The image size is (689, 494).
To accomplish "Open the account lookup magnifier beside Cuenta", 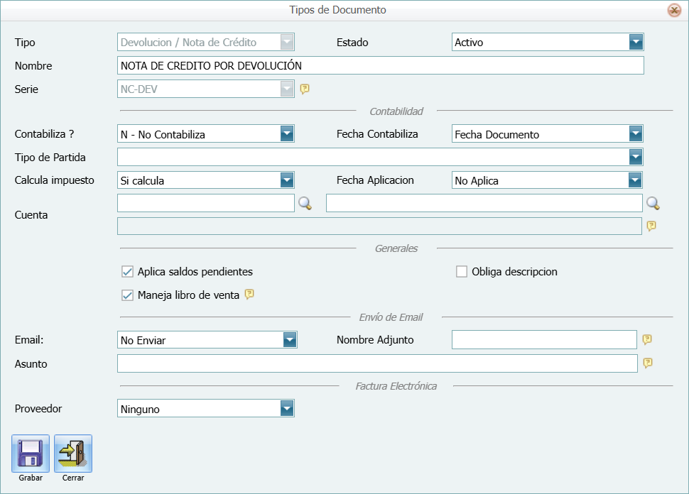I will (x=305, y=203).
